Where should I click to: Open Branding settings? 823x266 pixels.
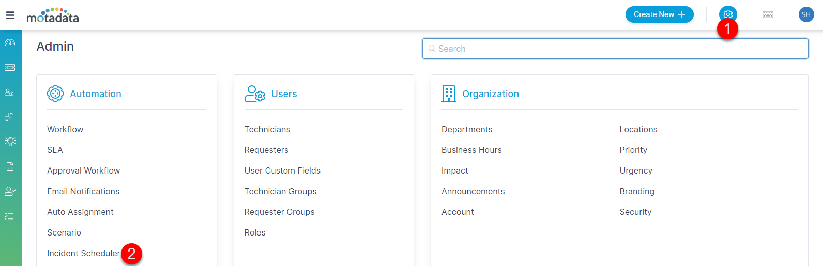pyautogui.click(x=637, y=191)
